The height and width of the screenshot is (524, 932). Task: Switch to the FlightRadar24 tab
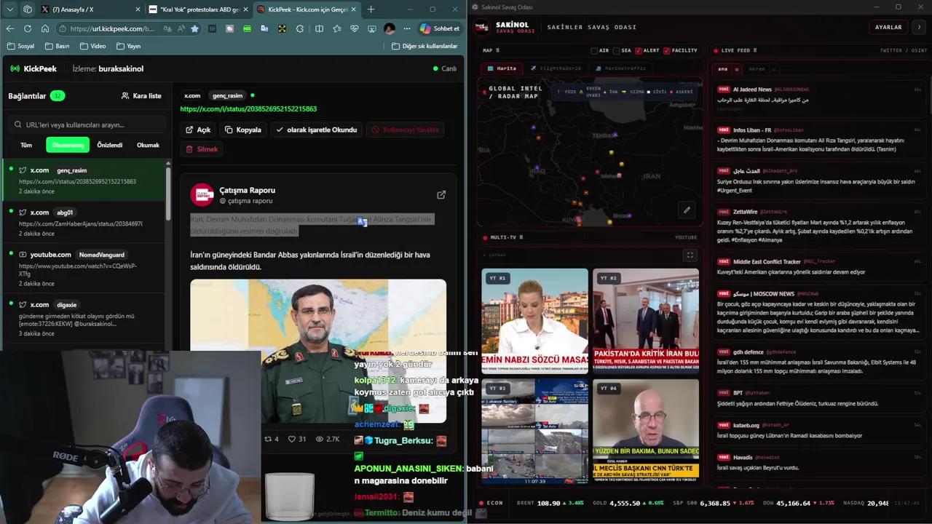(555, 68)
